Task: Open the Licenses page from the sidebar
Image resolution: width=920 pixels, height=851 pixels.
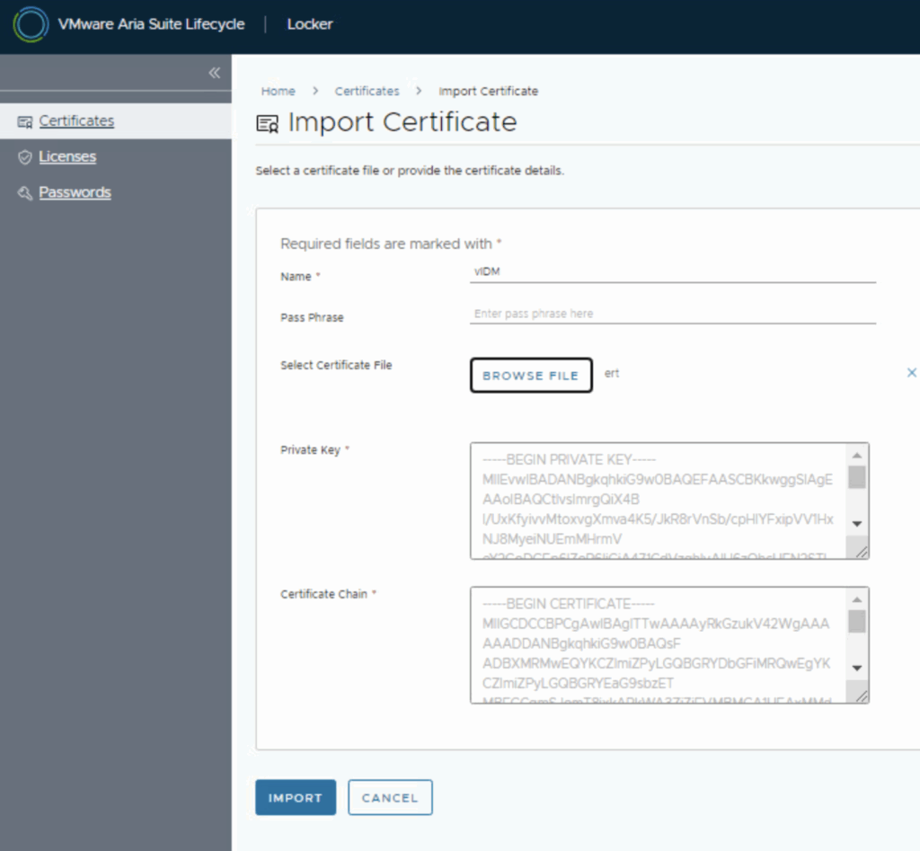Action: pyautogui.click(x=67, y=157)
